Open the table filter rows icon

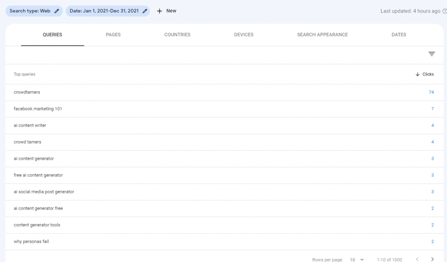(432, 54)
